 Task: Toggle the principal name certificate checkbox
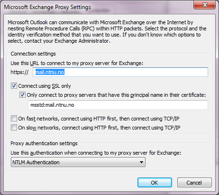22,95
